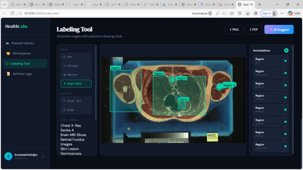
Task: Select the Polygon draw tool
Action: (x=76, y=66)
